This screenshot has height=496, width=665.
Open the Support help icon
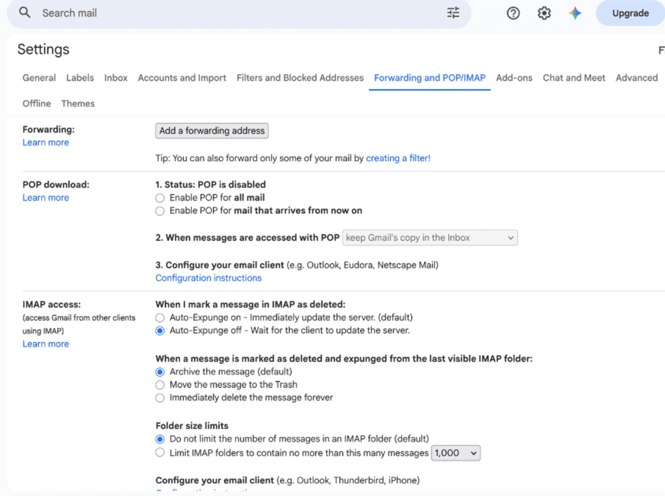coord(513,13)
